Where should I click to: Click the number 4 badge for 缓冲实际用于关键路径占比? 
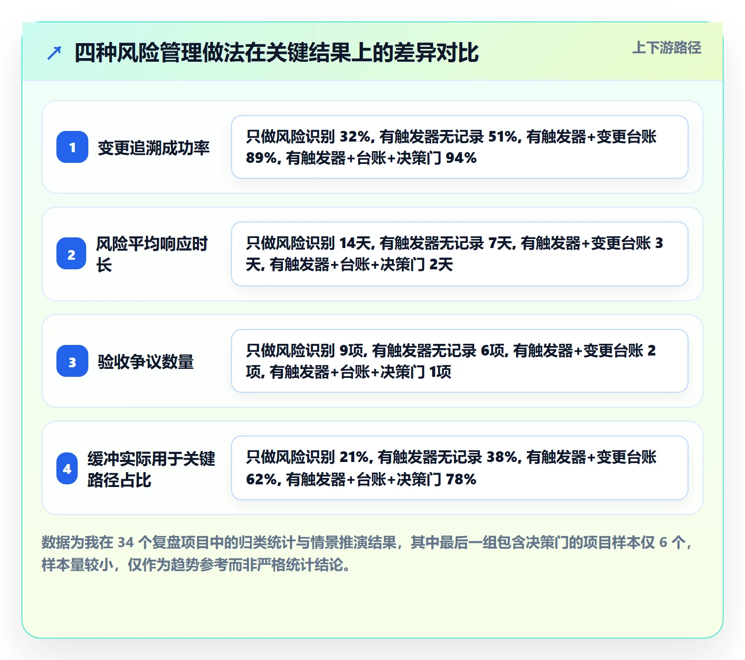tap(67, 468)
